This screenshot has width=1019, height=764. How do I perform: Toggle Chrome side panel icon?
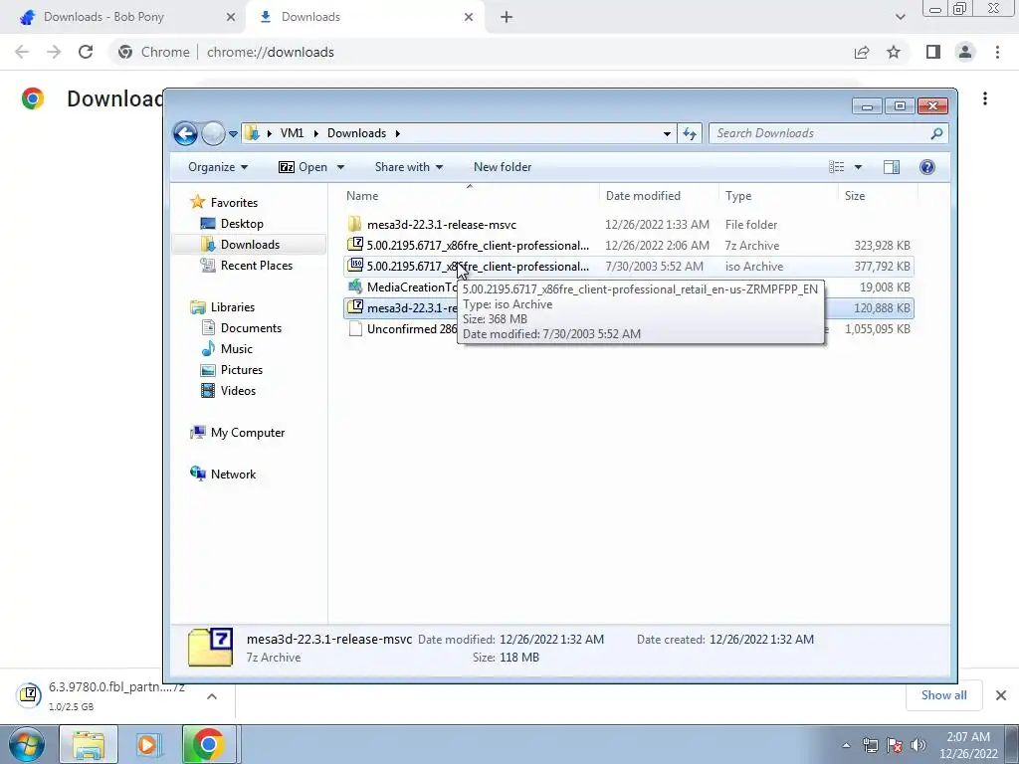tap(933, 52)
